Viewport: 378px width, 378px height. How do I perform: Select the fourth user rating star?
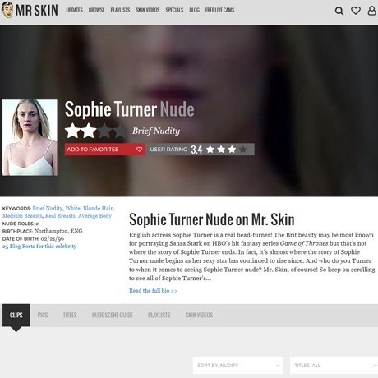click(242, 150)
